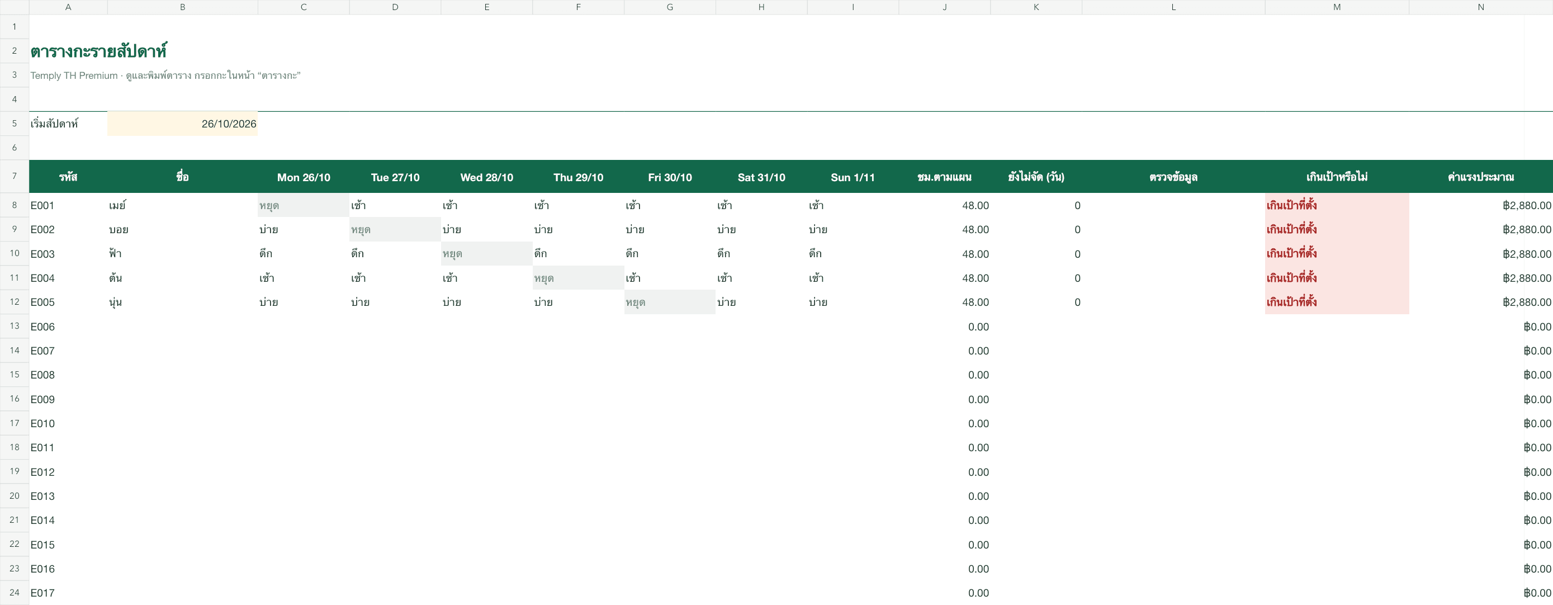
Task: Click the ค่าแรงประมาณ header cell
Action: pyautogui.click(x=1481, y=177)
